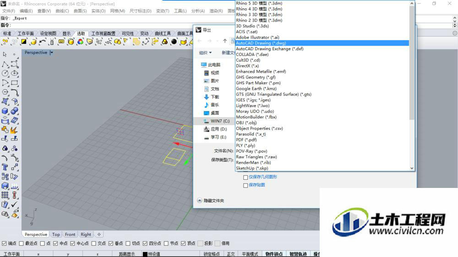
Task: Select the Rectangle tool in left toolbar
Action: (15, 83)
